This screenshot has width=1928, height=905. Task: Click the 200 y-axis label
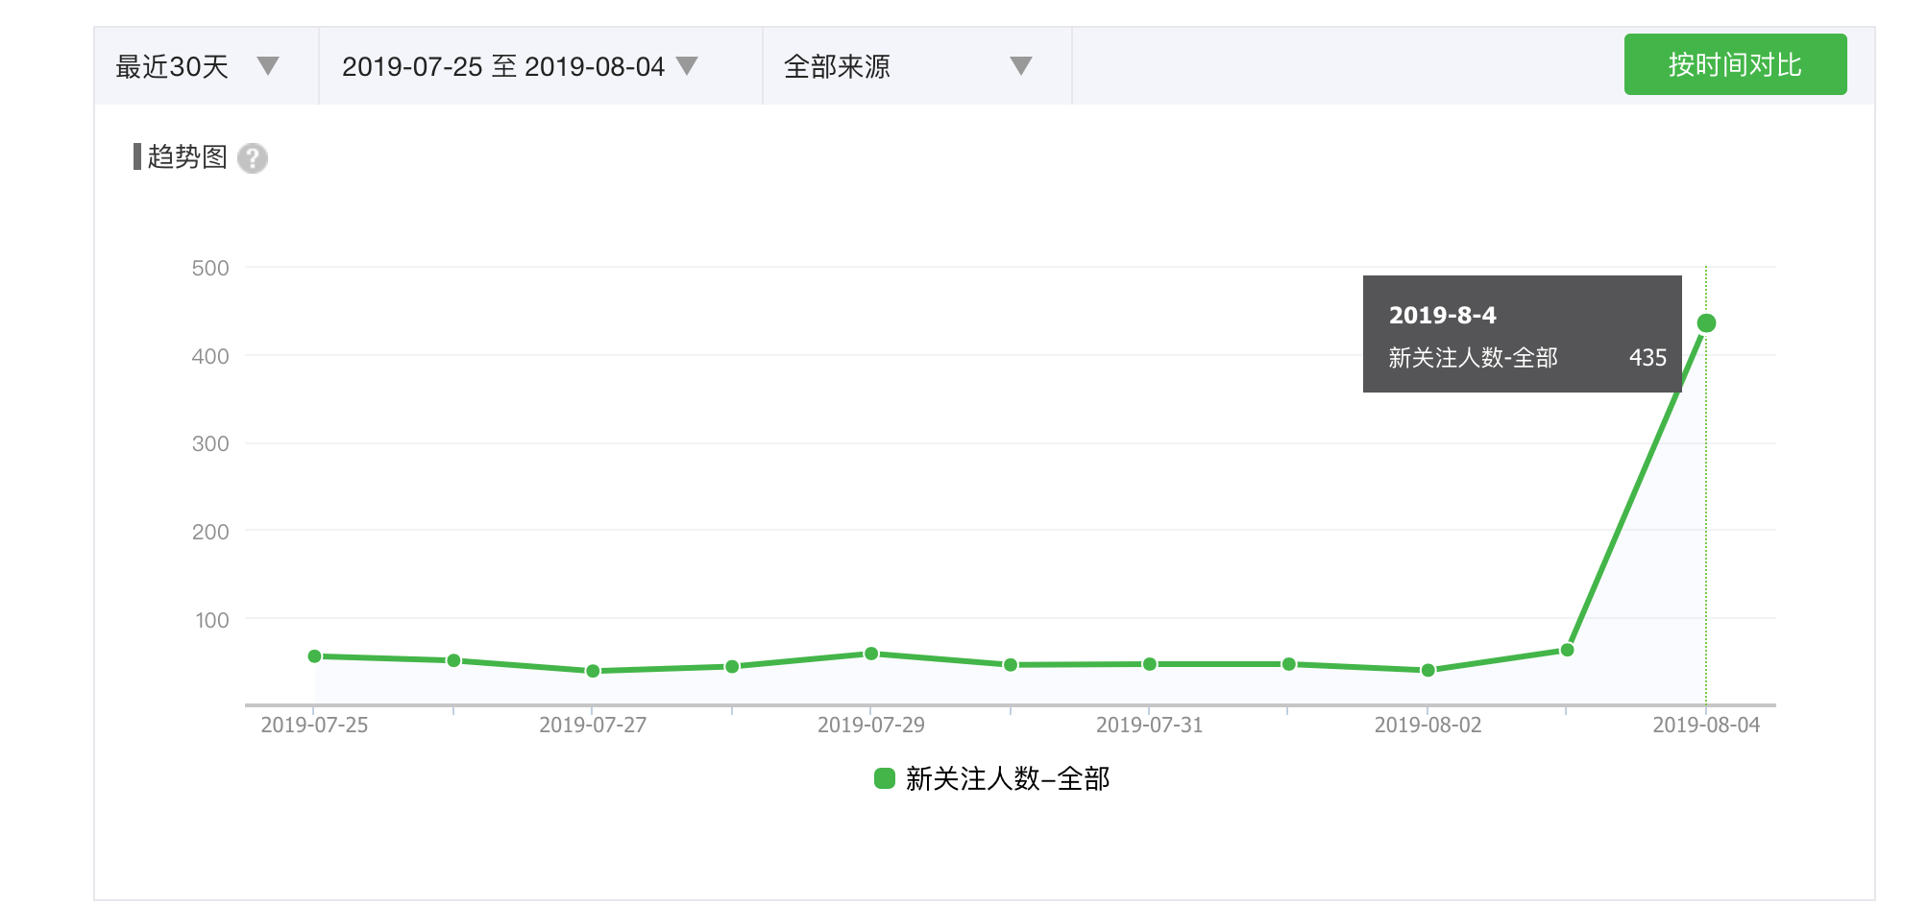click(210, 533)
